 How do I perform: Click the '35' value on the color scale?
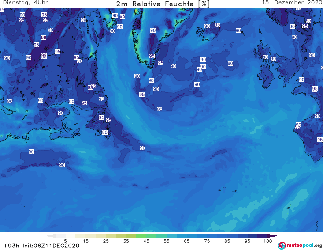coord(126,241)
